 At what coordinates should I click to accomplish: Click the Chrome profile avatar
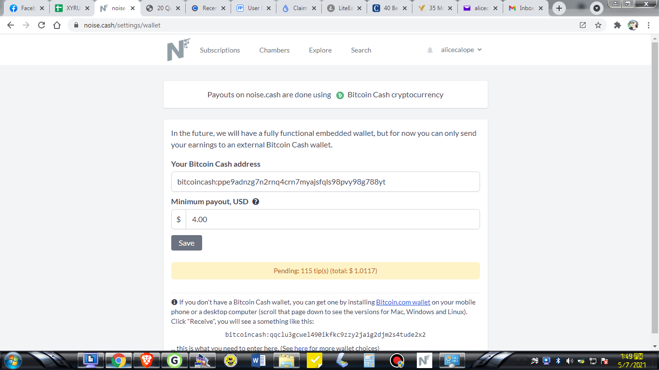point(633,25)
